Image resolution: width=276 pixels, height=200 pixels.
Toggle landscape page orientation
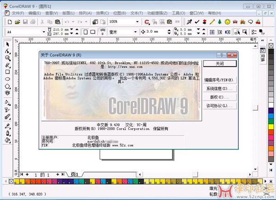(93, 32)
